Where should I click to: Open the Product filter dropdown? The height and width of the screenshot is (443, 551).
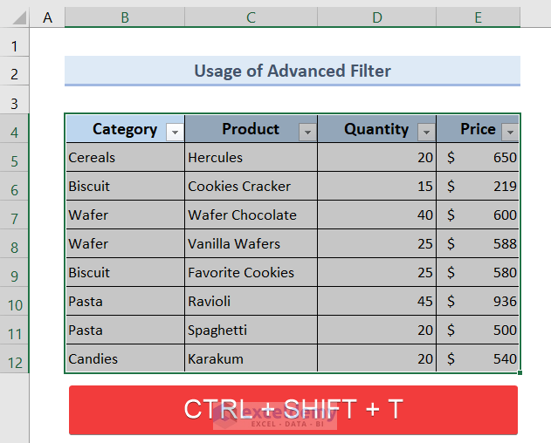[x=306, y=132]
